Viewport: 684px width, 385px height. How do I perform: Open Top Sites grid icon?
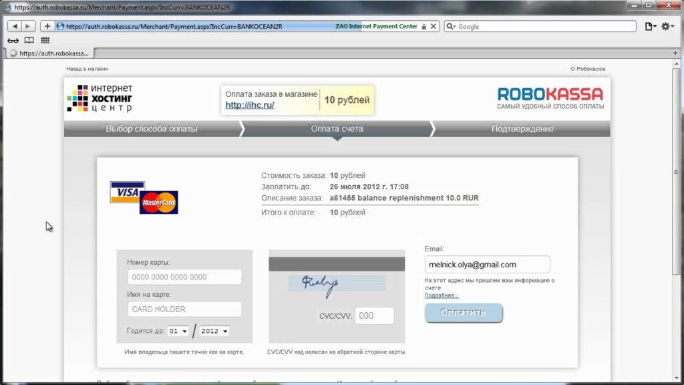tap(45, 40)
